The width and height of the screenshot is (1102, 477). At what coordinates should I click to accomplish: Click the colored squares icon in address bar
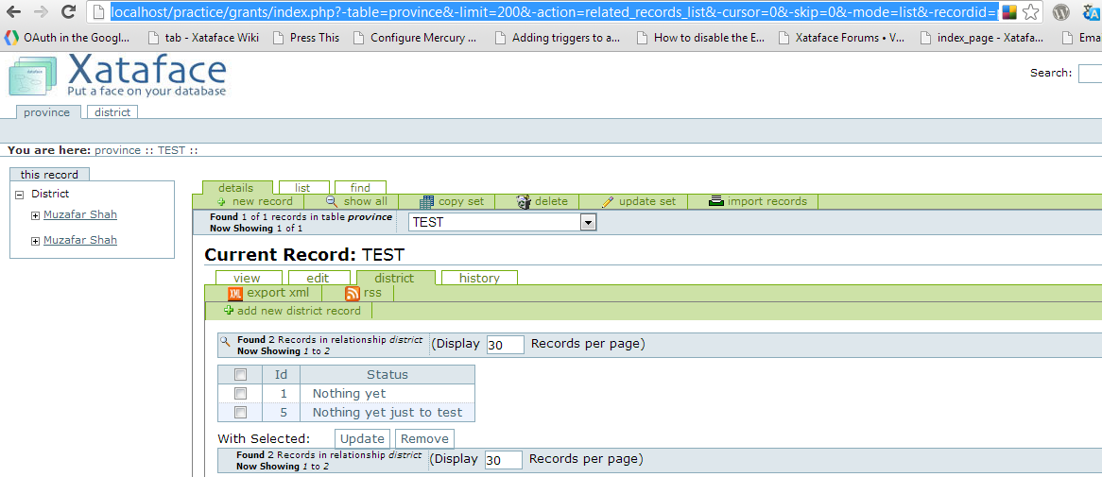click(1009, 12)
